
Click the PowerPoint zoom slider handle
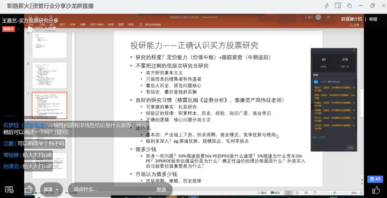(x=335, y=193)
